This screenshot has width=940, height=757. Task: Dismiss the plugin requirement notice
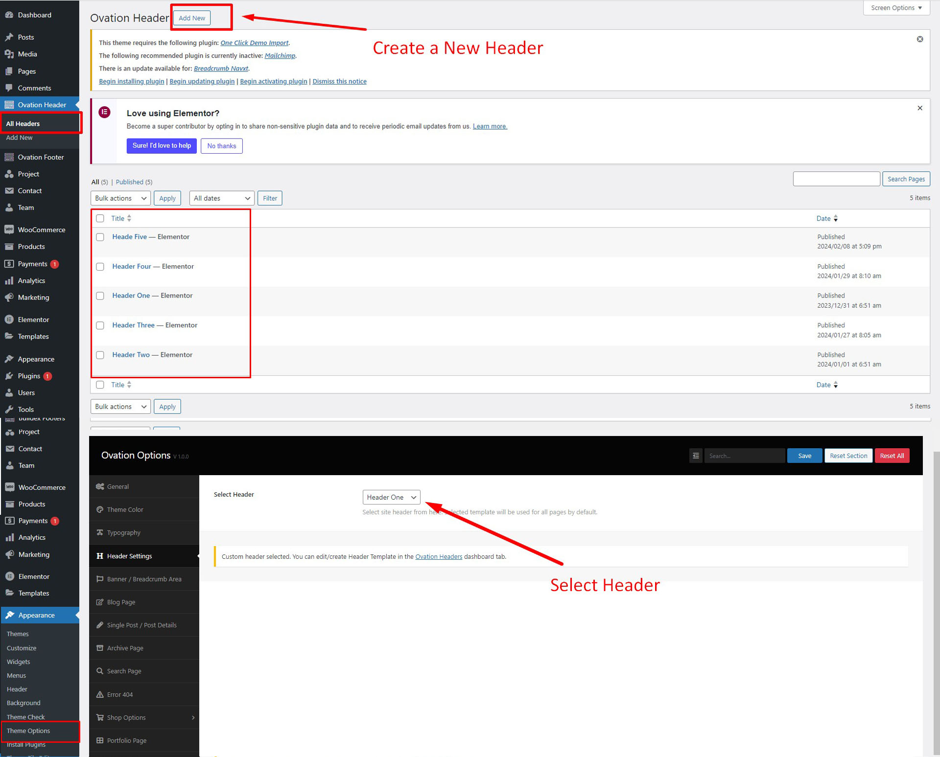[920, 39]
